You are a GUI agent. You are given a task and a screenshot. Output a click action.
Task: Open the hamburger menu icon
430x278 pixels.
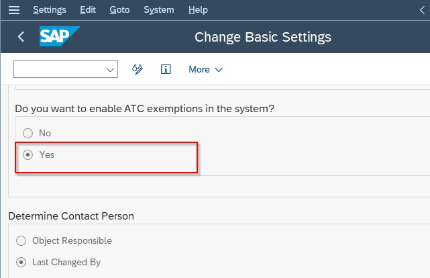(x=14, y=10)
